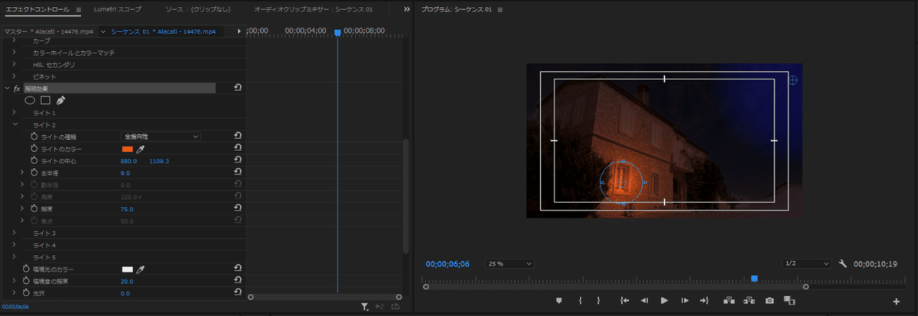The width and height of the screenshot is (918, 316).
Task: Click the Program timecode 00;00;06;06
Action: [x=448, y=263]
